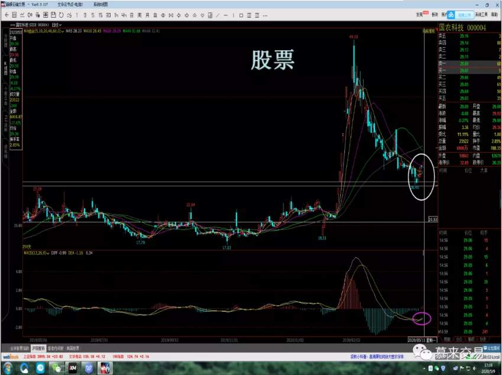The image size is (502, 375).
Task: Open the XM app in taskbar
Action: coord(73,368)
